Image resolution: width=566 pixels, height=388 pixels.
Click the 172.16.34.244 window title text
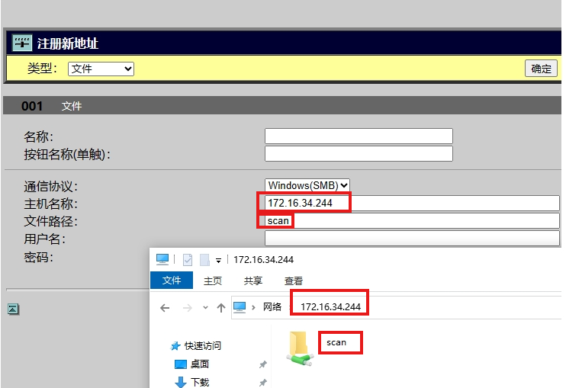click(263, 260)
